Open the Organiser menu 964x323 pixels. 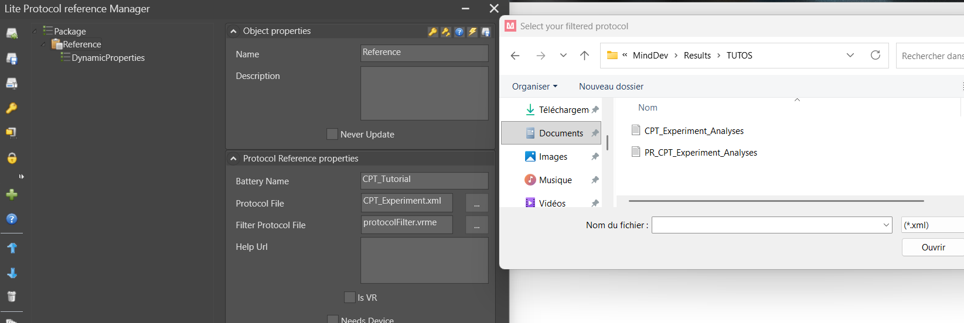[x=534, y=87]
